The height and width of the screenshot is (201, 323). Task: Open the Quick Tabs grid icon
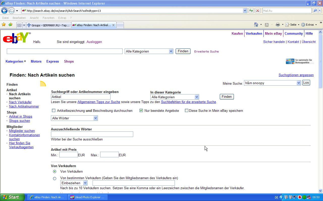pyautogui.click(x=19, y=25)
